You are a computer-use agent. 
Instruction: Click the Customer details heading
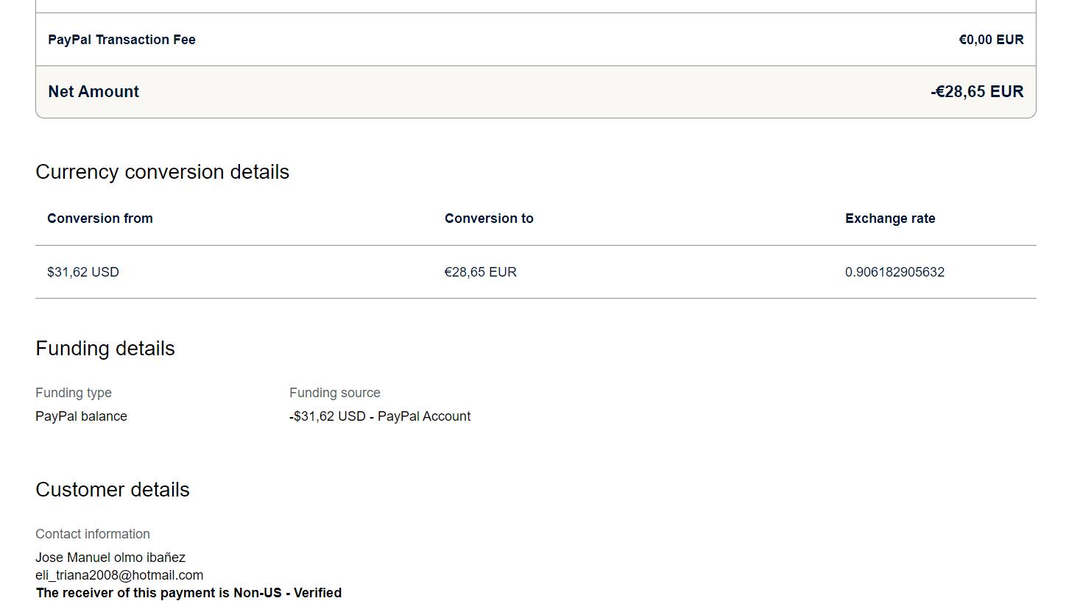click(x=113, y=490)
